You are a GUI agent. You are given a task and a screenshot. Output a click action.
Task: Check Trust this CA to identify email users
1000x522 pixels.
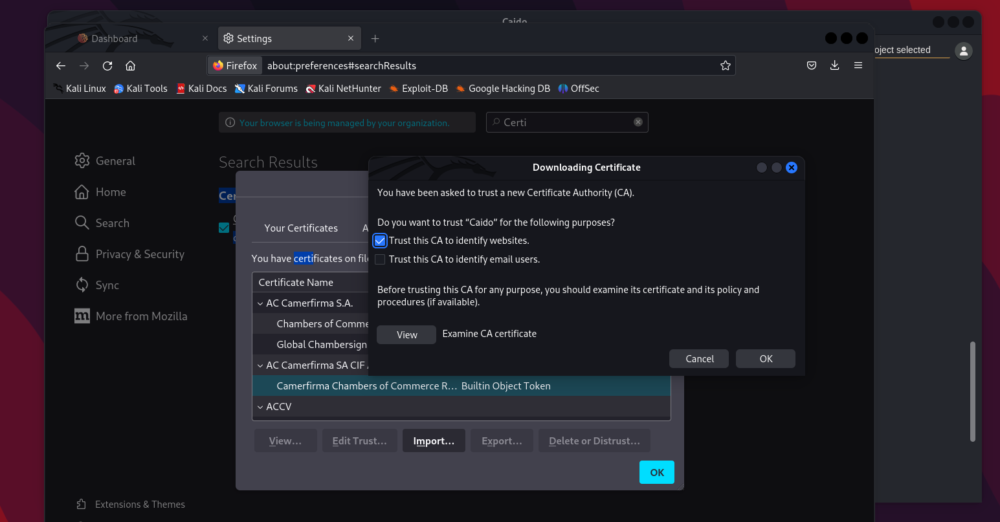[380, 259]
